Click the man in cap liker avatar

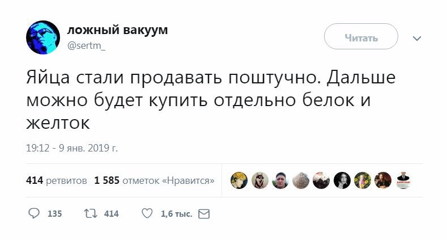point(280,180)
